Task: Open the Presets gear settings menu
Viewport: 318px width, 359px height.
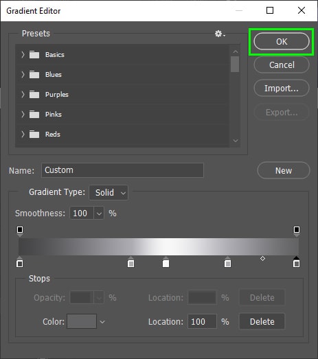Action: point(220,34)
